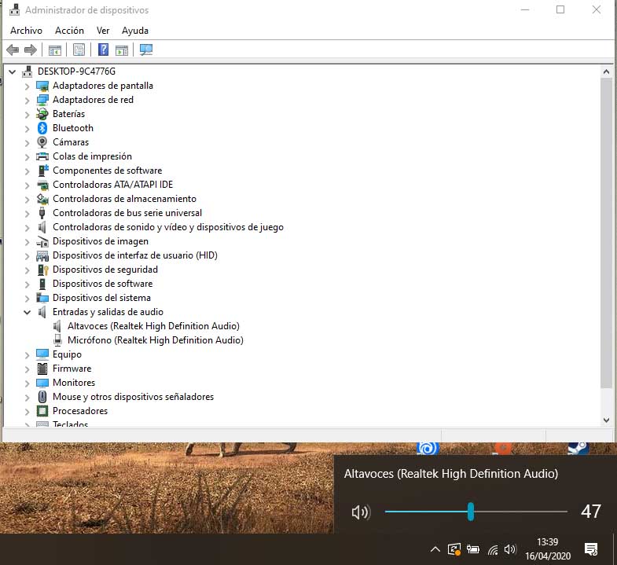Click the Forward arrow toolbar icon
The image size is (617, 565).
point(31,50)
